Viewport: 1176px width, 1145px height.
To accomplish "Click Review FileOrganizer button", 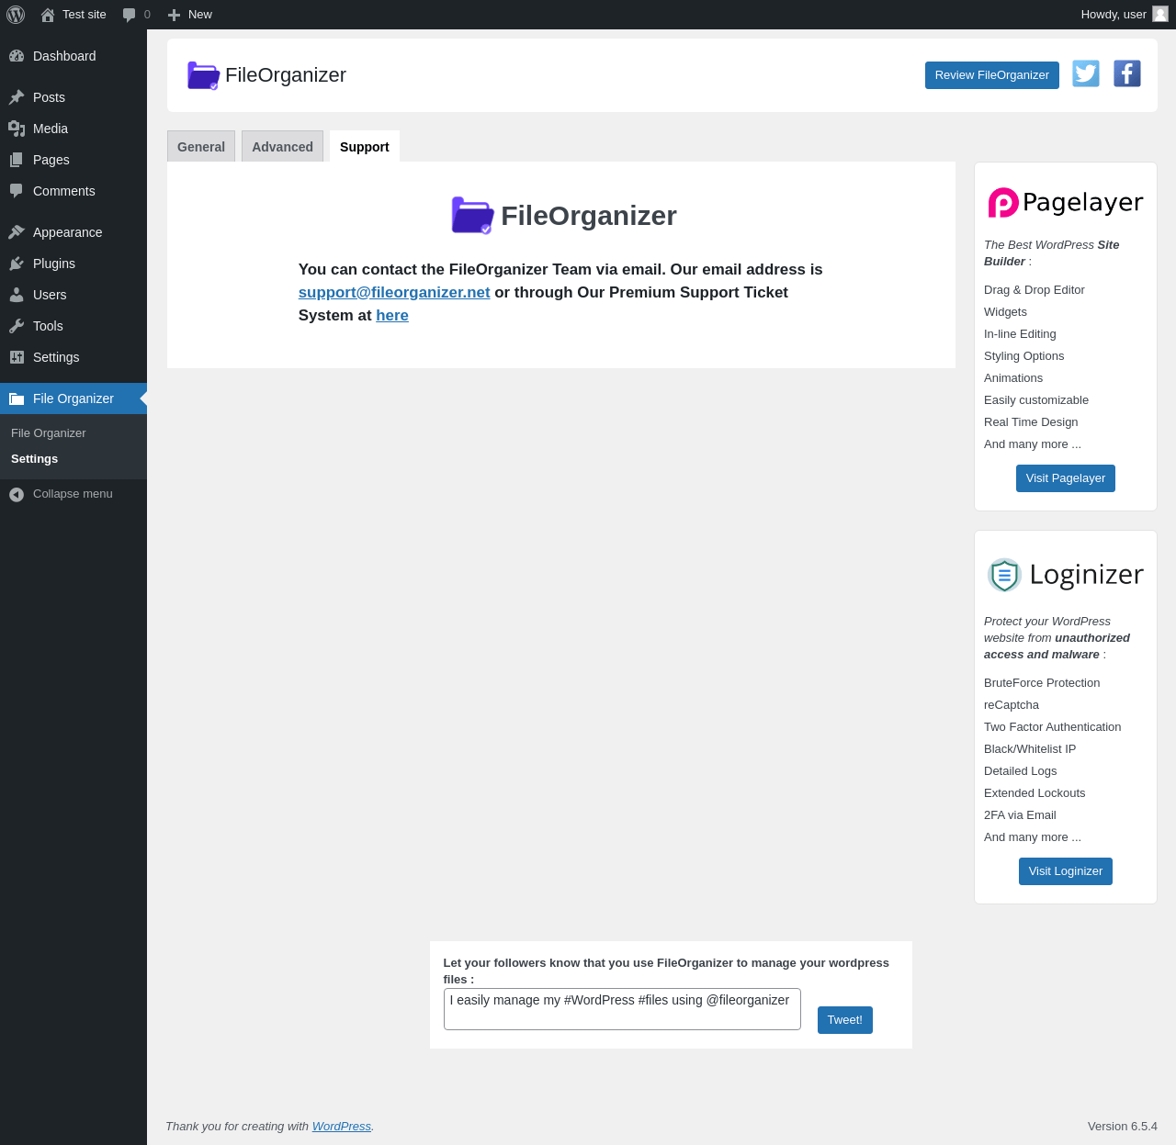I will (992, 75).
